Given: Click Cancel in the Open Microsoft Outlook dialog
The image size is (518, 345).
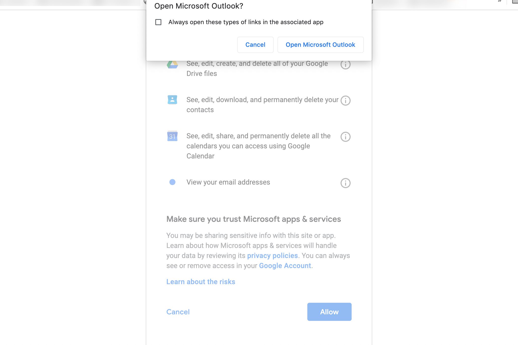Looking at the screenshot, I should (x=255, y=45).
